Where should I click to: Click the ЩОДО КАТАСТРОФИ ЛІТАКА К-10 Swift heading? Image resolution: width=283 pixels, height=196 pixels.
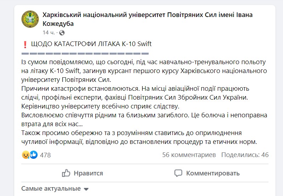91,44
